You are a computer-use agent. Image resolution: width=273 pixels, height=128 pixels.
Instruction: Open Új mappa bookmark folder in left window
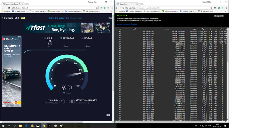pyautogui.click(x=6, y=11)
